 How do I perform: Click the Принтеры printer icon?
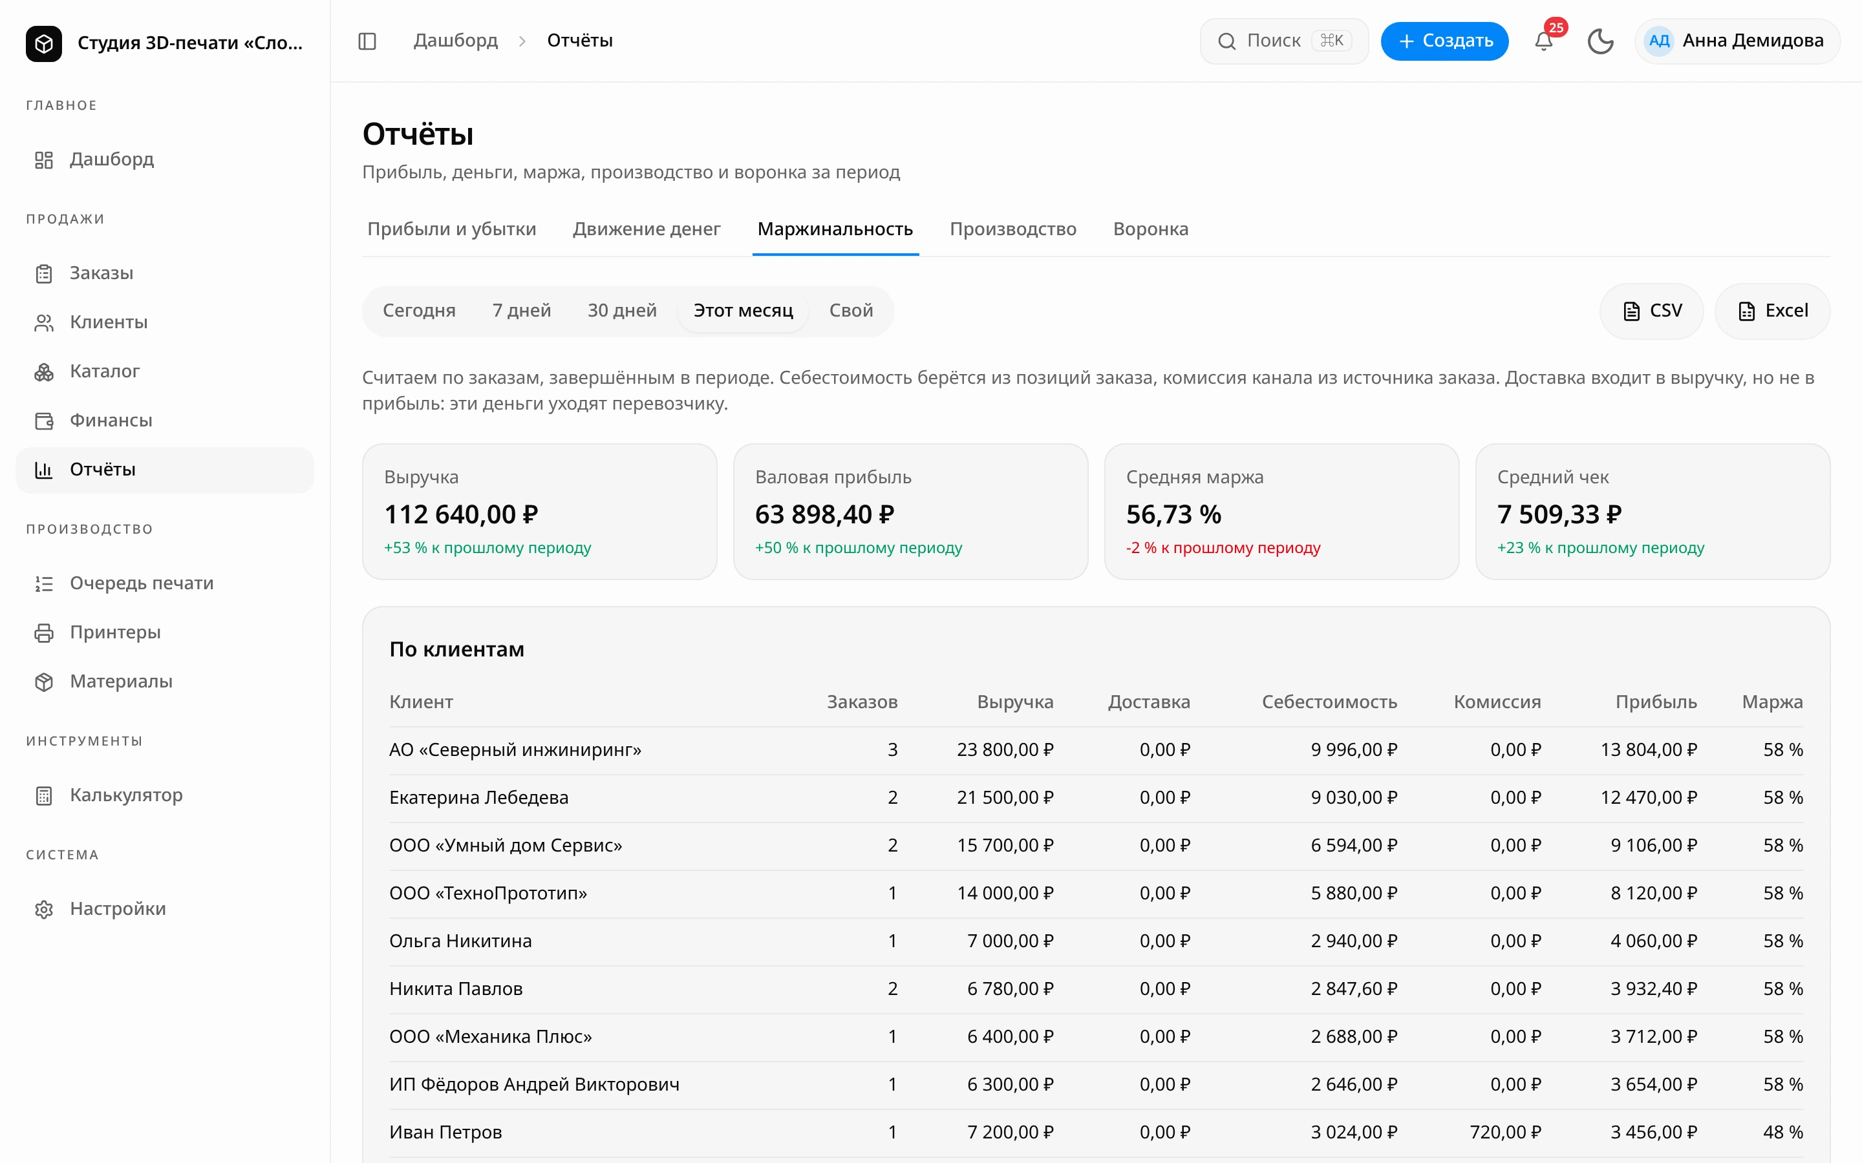44,633
